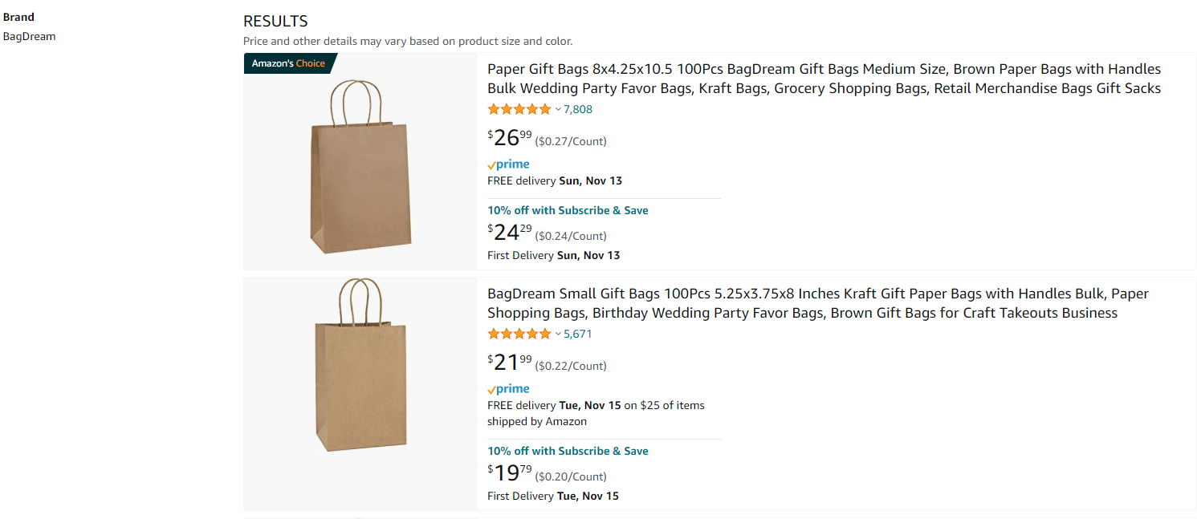The height and width of the screenshot is (519, 1197).
Task: Click the Prime logo under the $21.99 price
Action: [x=508, y=389]
